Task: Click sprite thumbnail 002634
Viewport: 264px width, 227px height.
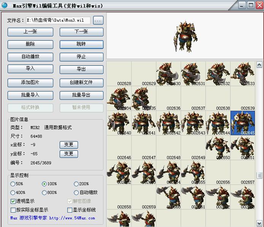Action: tap(119, 98)
